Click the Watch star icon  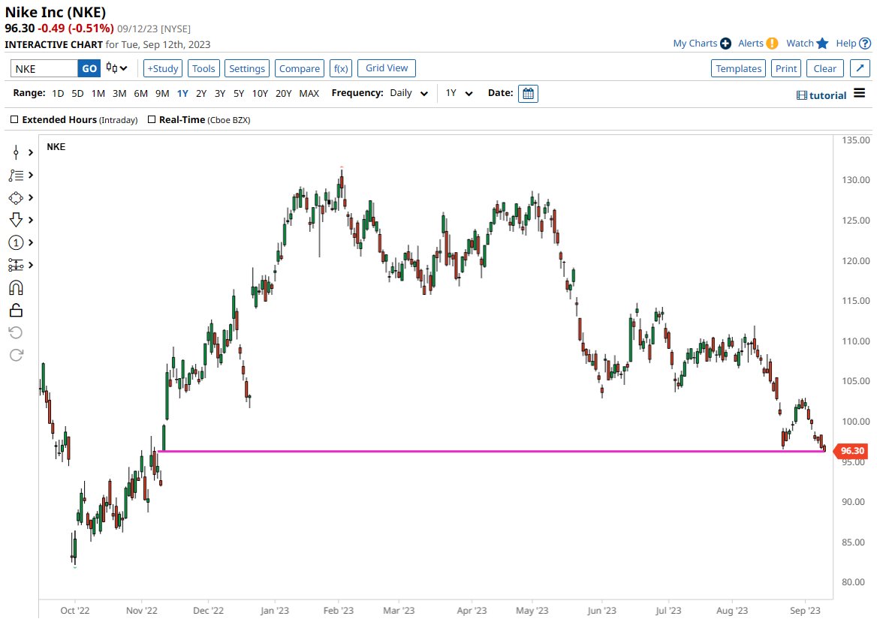[x=822, y=44]
